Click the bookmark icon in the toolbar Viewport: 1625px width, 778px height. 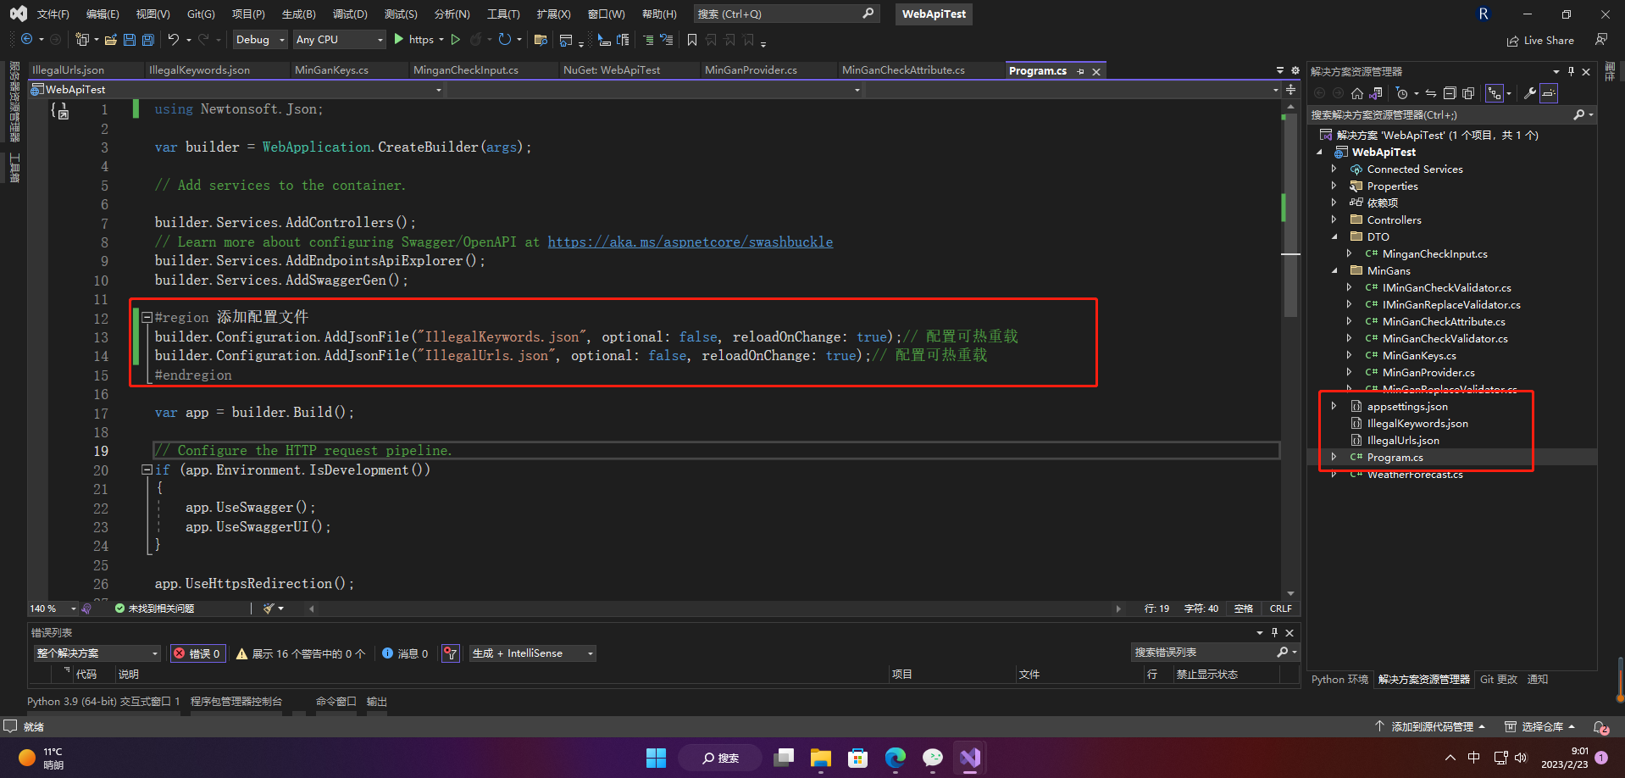pyautogui.click(x=692, y=40)
